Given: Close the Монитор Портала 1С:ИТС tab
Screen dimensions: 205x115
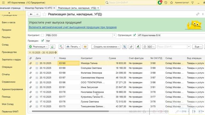Looking at the screenshot, I should coord(54,8).
